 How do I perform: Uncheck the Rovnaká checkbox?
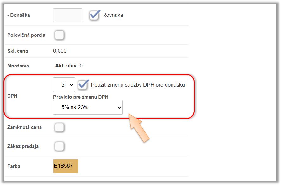point(94,15)
